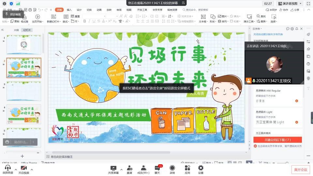Open the 应用 apps icon
Screen dimensions: 313x176
point(187,168)
